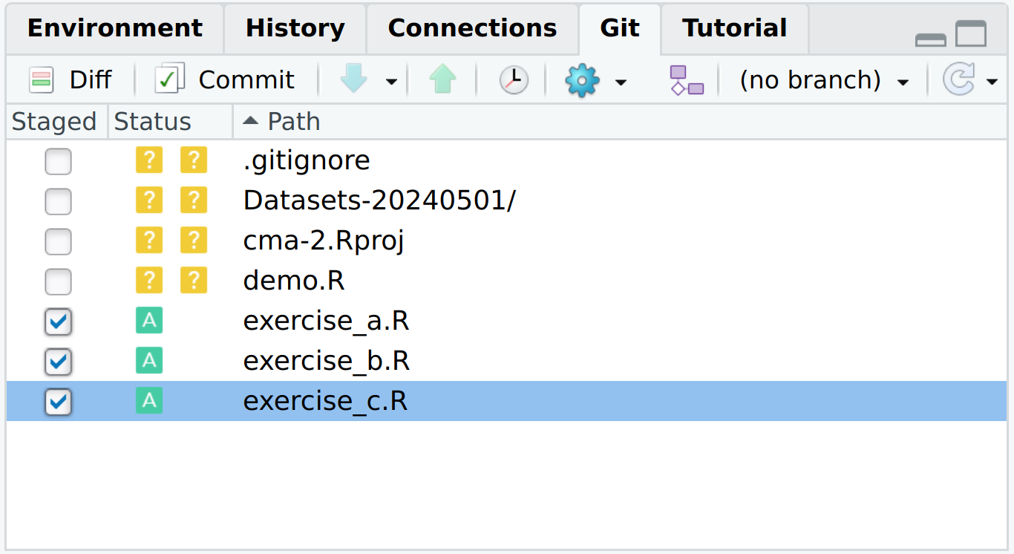Open the History tab
1014x554 pixels.
pyautogui.click(x=295, y=29)
